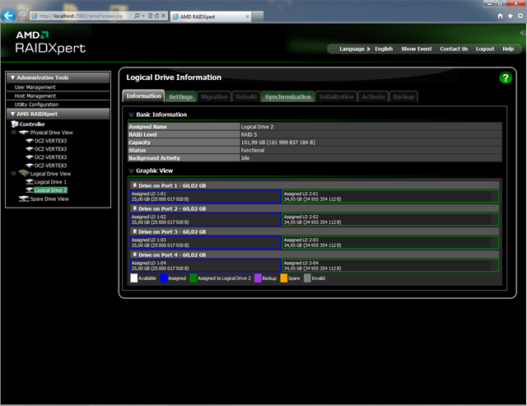Open User Management

[35, 87]
